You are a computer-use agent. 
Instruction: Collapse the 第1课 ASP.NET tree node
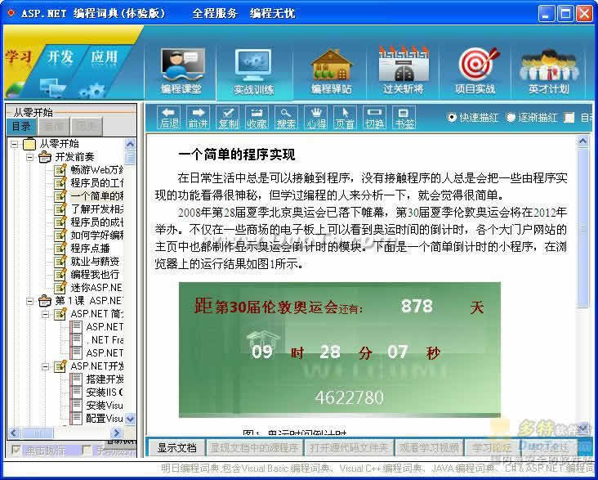29,301
